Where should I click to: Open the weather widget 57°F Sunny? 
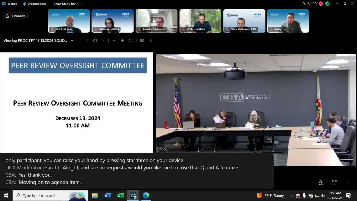coord(270,195)
